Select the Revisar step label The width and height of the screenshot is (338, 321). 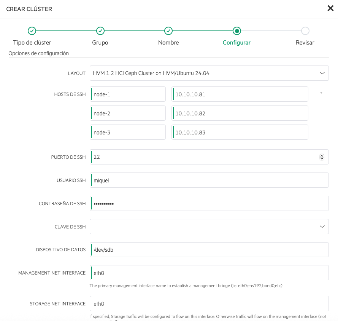305,42
